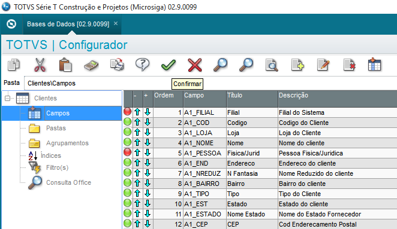The width and height of the screenshot is (397, 229).
Task: Click red status indicator of A1_PESSOA
Action: point(128,152)
